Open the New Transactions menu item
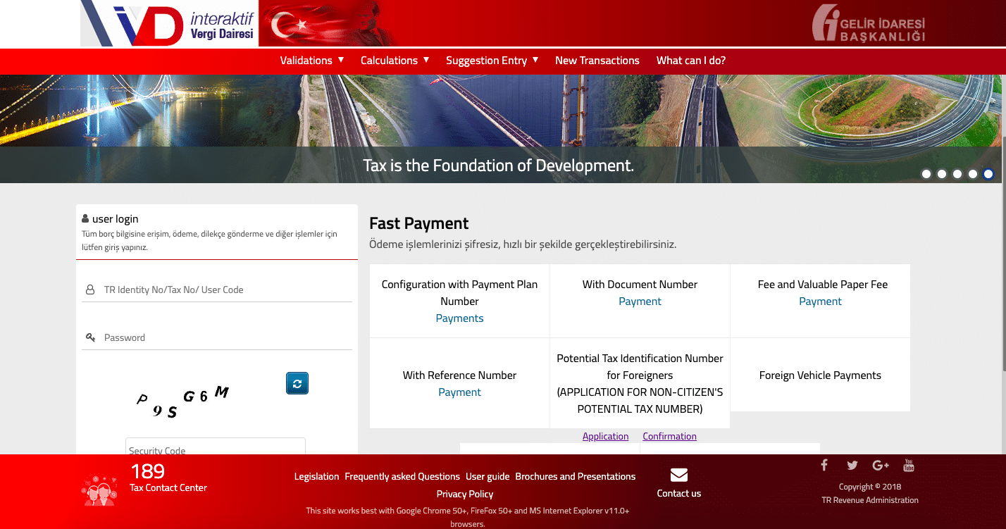 [x=597, y=61]
